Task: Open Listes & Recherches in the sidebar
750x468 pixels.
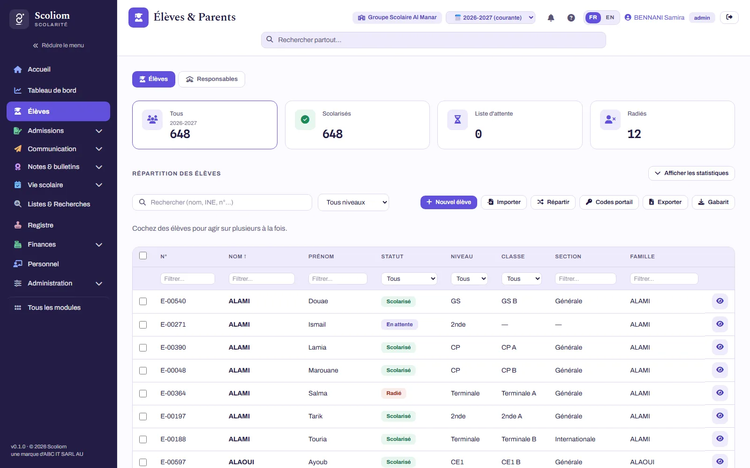Action: click(58, 204)
